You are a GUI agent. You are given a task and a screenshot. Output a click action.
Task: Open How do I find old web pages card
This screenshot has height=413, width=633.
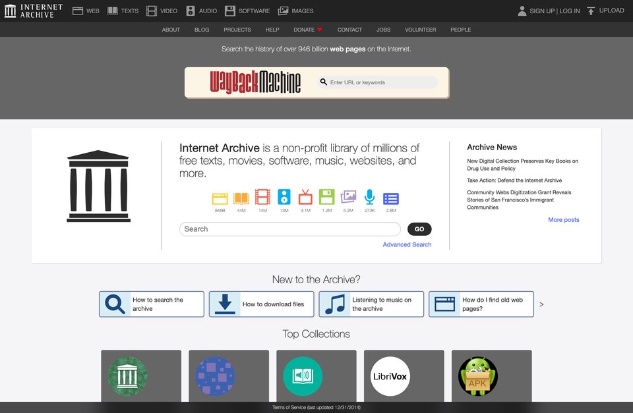point(481,304)
